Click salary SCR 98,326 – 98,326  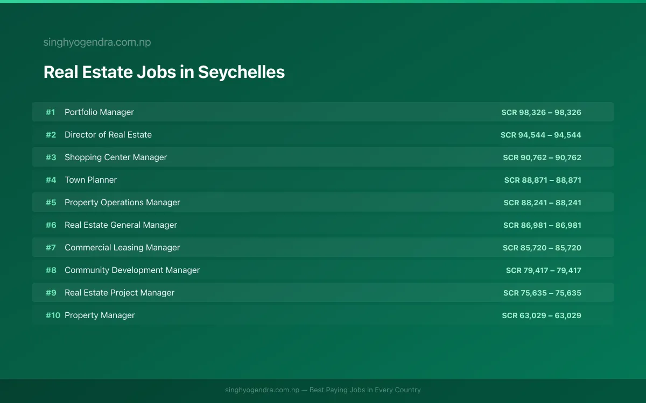coord(541,112)
